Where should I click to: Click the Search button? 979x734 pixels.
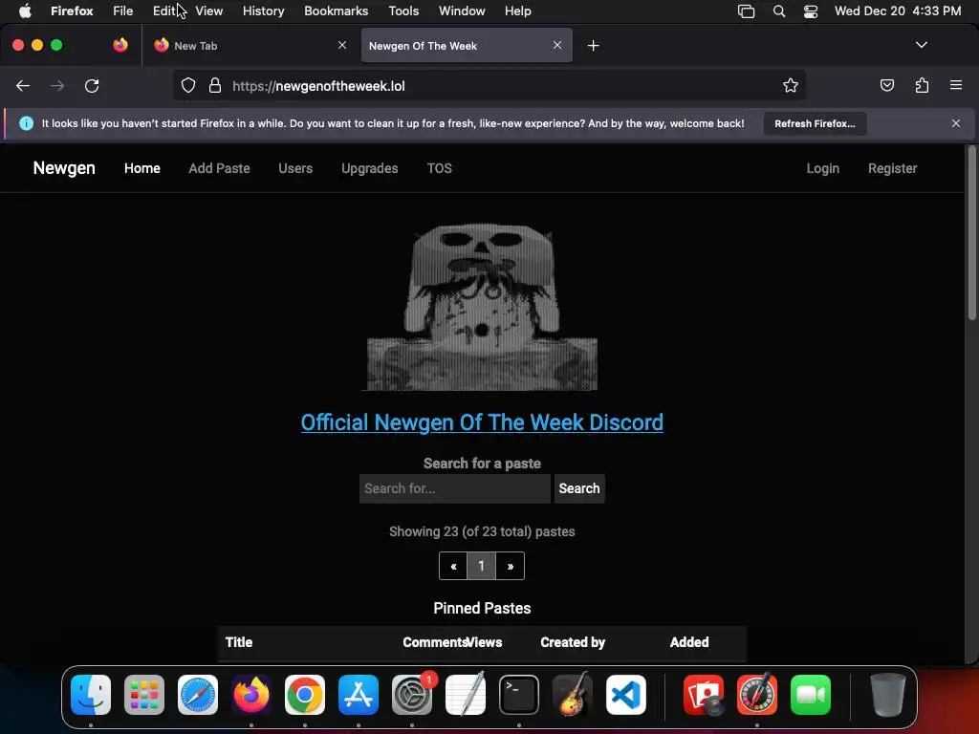(x=579, y=488)
